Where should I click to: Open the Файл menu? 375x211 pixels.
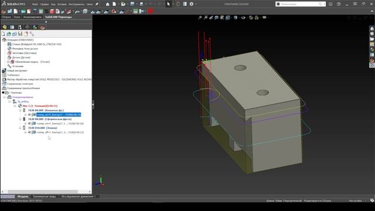[35, 4]
